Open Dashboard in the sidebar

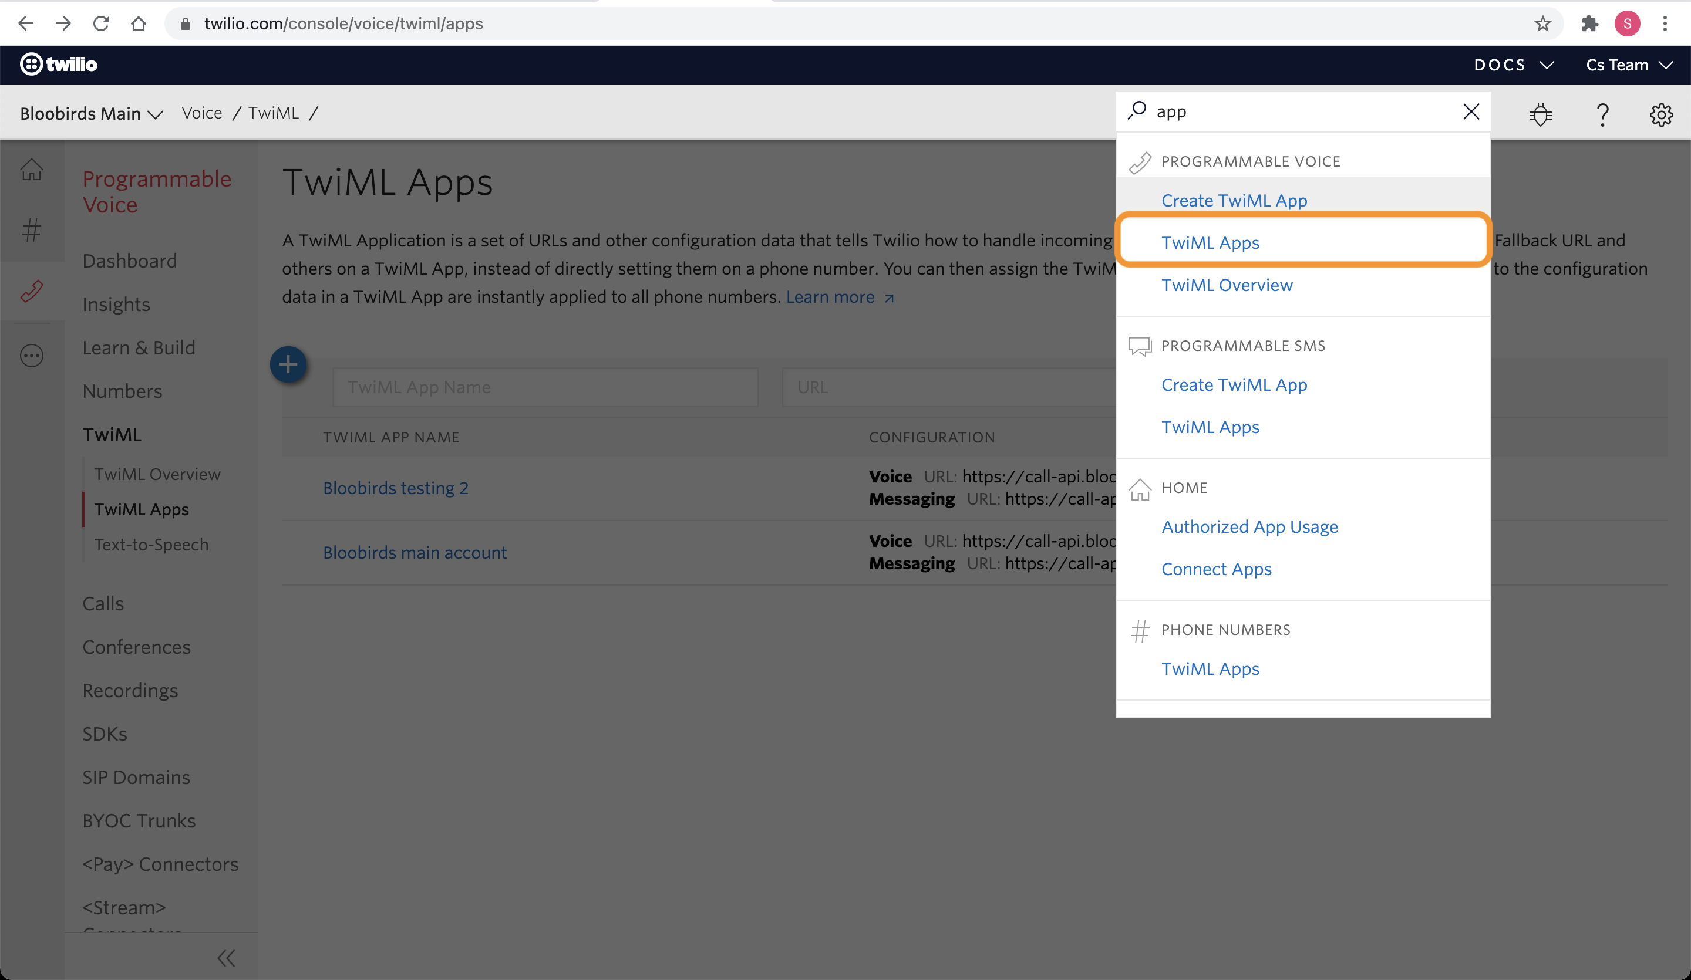tap(130, 261)
